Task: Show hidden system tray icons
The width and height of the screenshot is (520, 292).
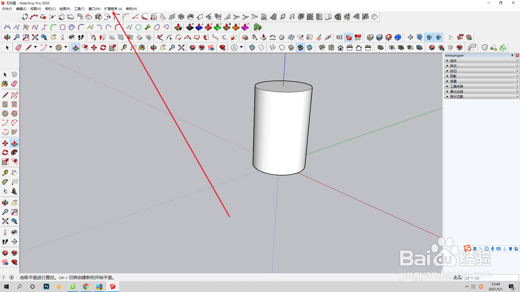Action: (467, 287)
